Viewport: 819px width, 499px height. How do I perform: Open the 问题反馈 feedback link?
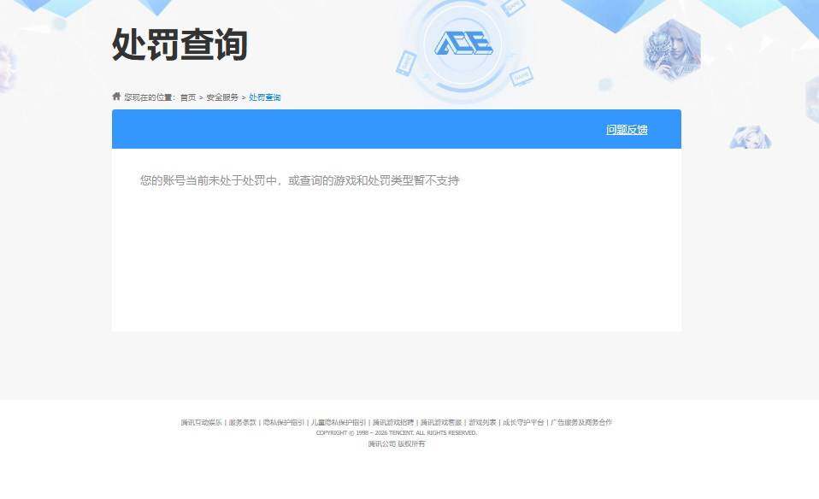pyautogui.click(x=626, y=129)
